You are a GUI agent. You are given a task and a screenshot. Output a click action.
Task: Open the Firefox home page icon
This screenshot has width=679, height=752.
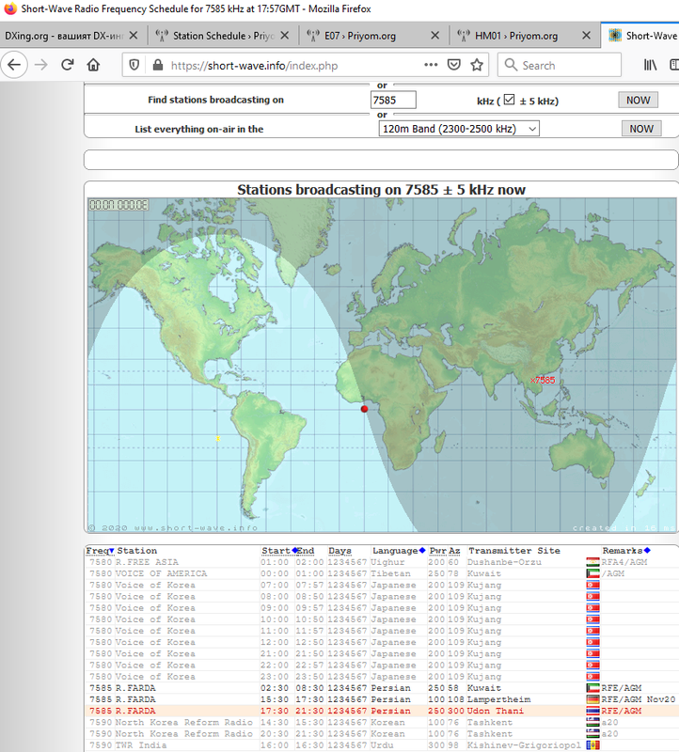[93, 65]
